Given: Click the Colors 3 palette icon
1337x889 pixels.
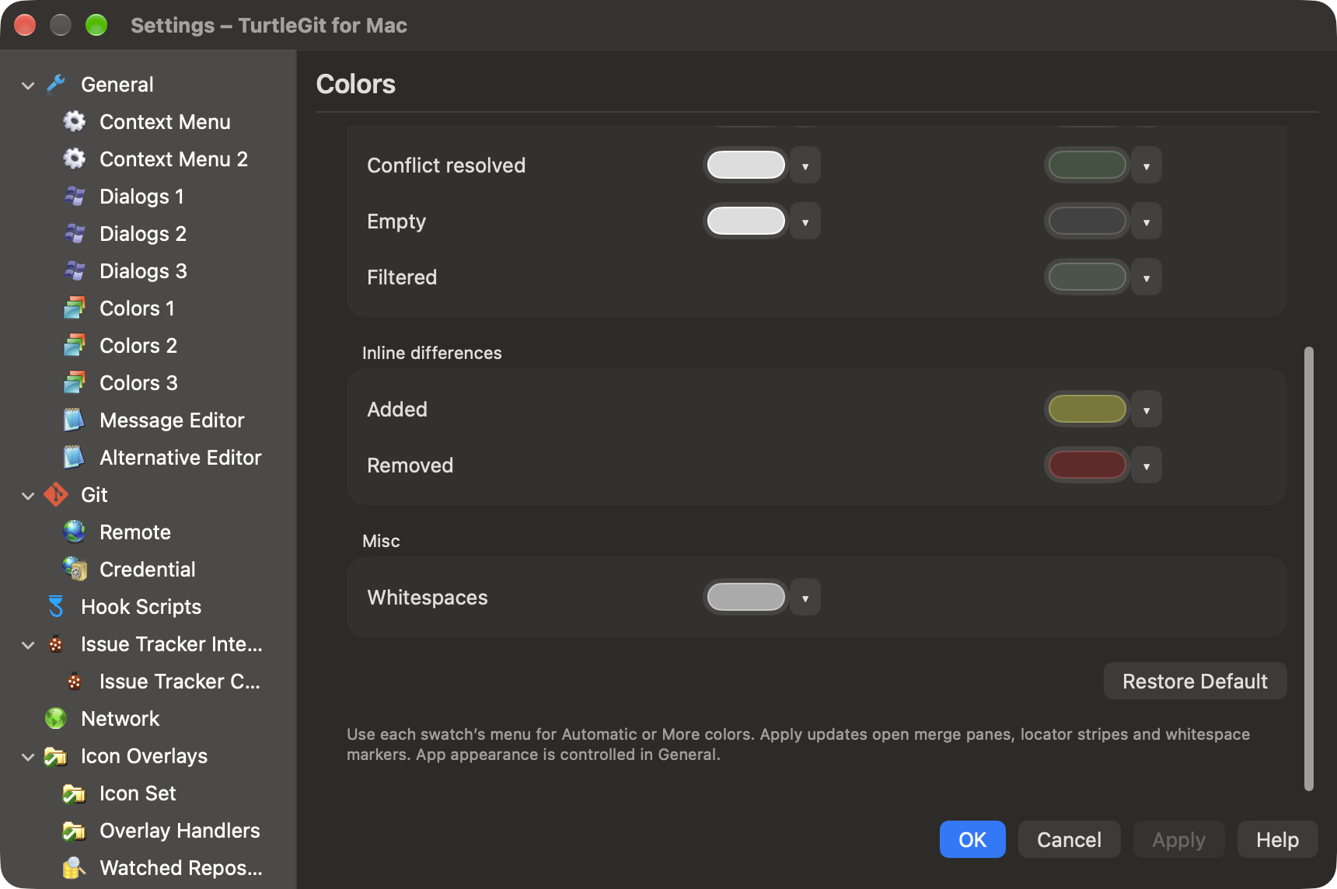Looking at the screenshot, I should click(75, 382).
